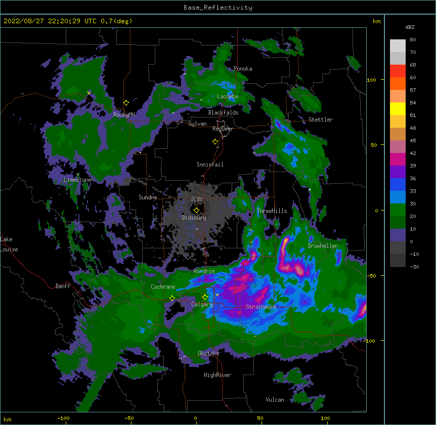Screen dimensions: 436x425
Task: Select the orange 60-57 dBZ legend swatch
Action: tap(398, 83)
